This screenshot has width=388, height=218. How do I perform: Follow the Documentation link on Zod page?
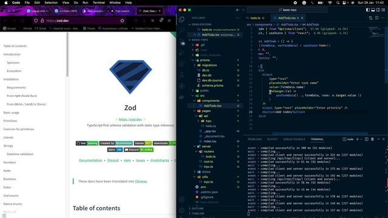coord(90,160)
